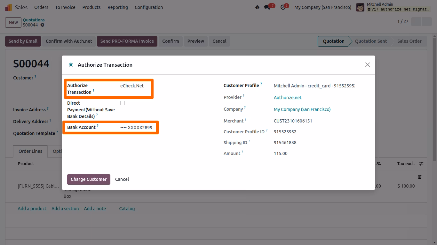Switch to the Order Lines tab
The image size is (437, 245).
[x=30, y=151]
